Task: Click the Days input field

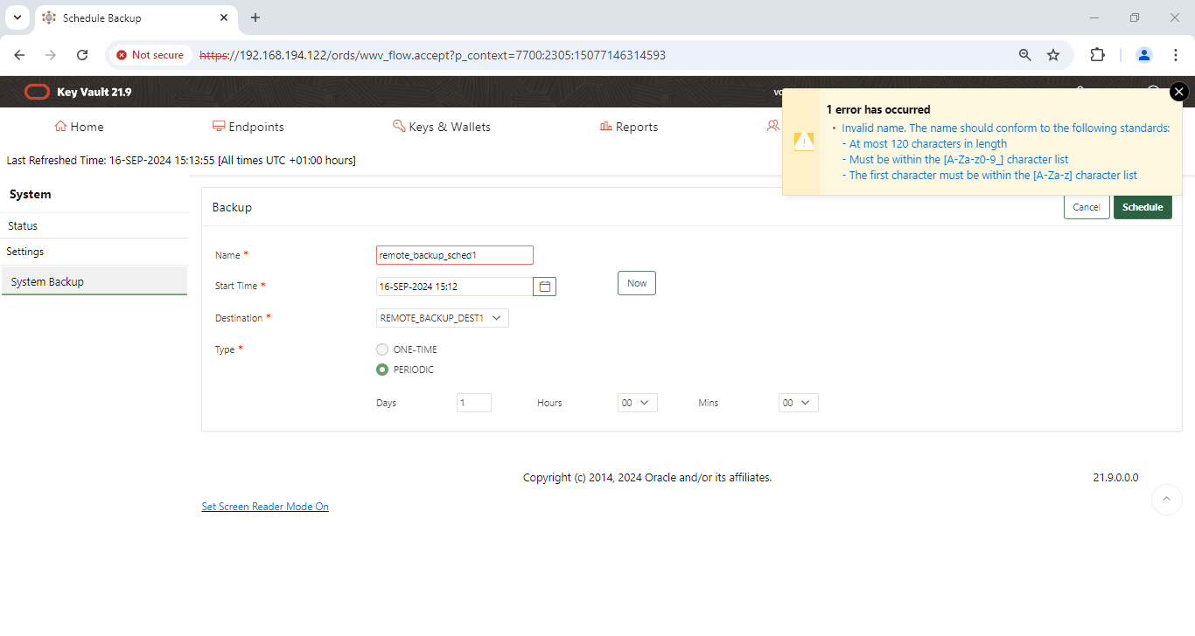Action: 474,403
